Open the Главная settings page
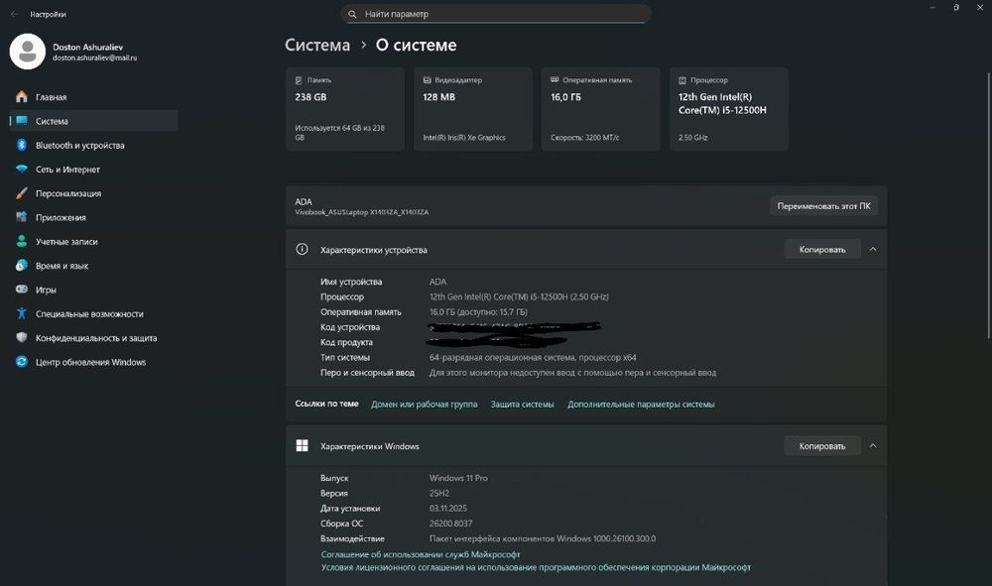The height and width of the screenshot is (586, 992). pos(93,97)
